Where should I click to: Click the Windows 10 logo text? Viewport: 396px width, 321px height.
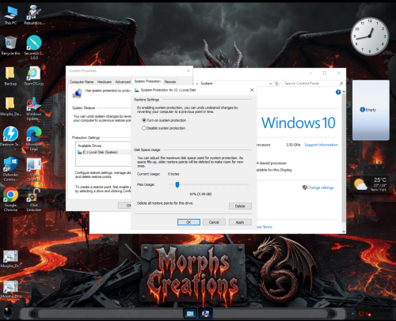(299, 123)
